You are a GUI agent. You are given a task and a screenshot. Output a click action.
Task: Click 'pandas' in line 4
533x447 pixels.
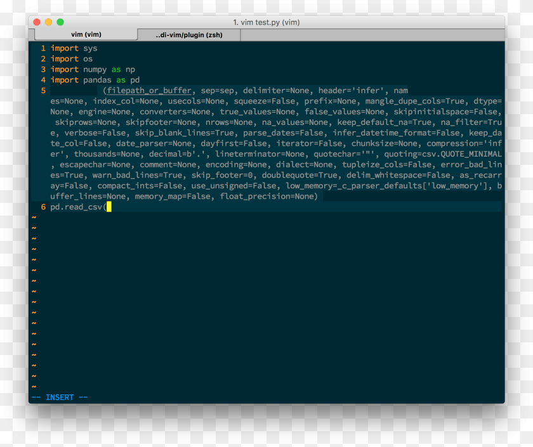tap(97, 80)
